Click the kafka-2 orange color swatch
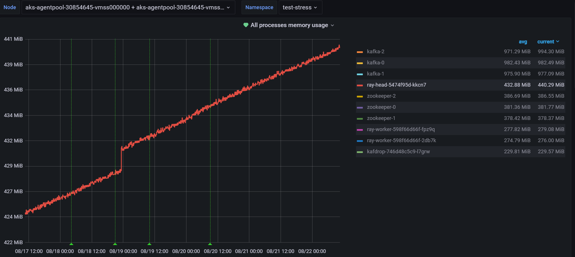575x257 pixels. click(x=360, y=52)
